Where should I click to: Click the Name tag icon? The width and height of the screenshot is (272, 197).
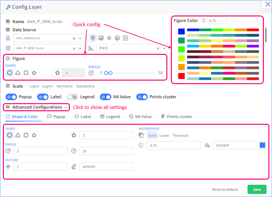point(8,21)
